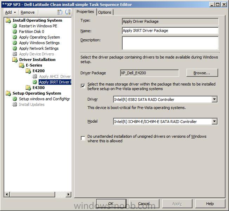Enable unattended installation of unsigned drivers checkbox

(x=83, y=138)
